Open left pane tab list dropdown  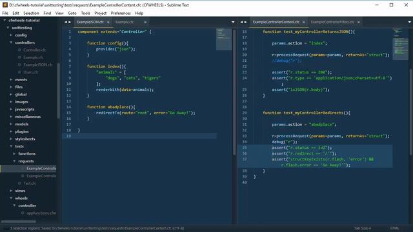(233, 22)
